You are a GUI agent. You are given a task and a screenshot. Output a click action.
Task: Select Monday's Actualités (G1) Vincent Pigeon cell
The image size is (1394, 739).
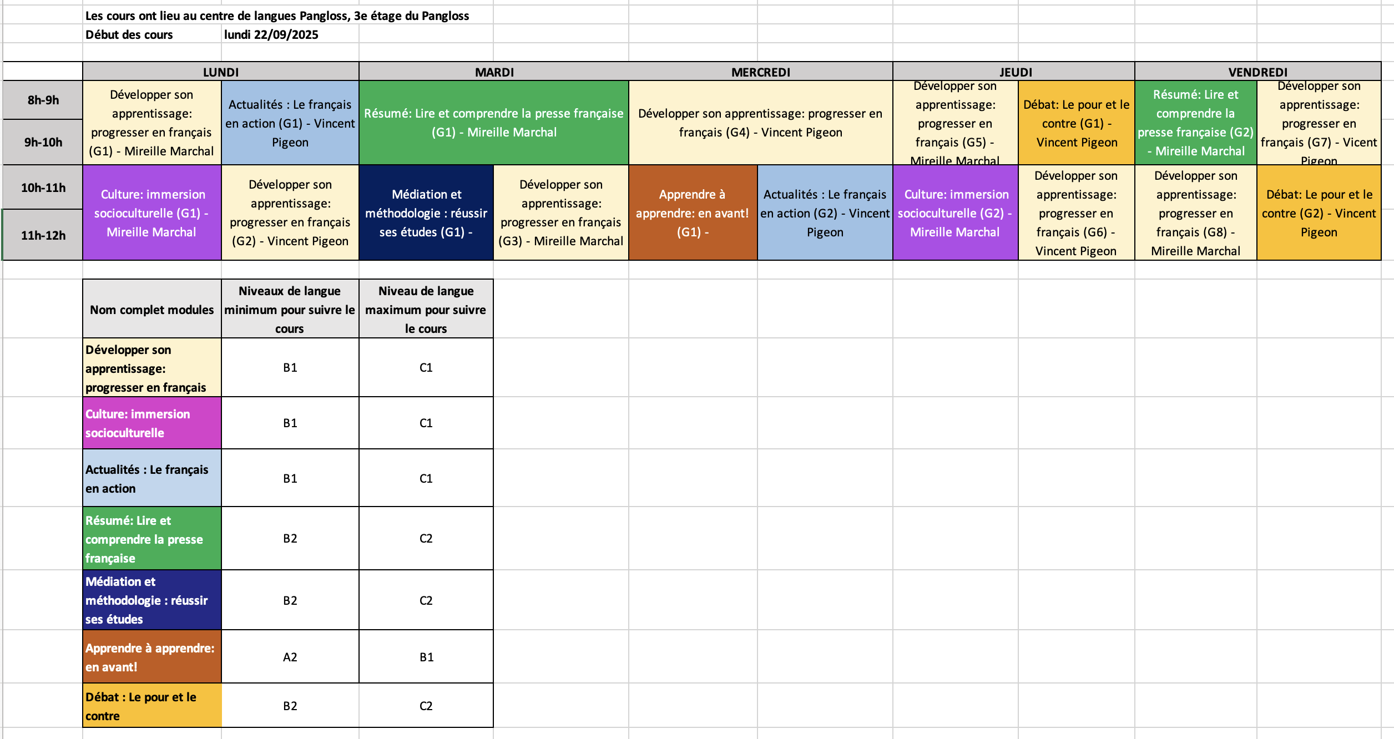point(290,123)
